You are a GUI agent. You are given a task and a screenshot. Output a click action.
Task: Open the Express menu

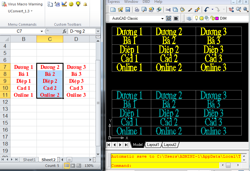pos(114,2)
